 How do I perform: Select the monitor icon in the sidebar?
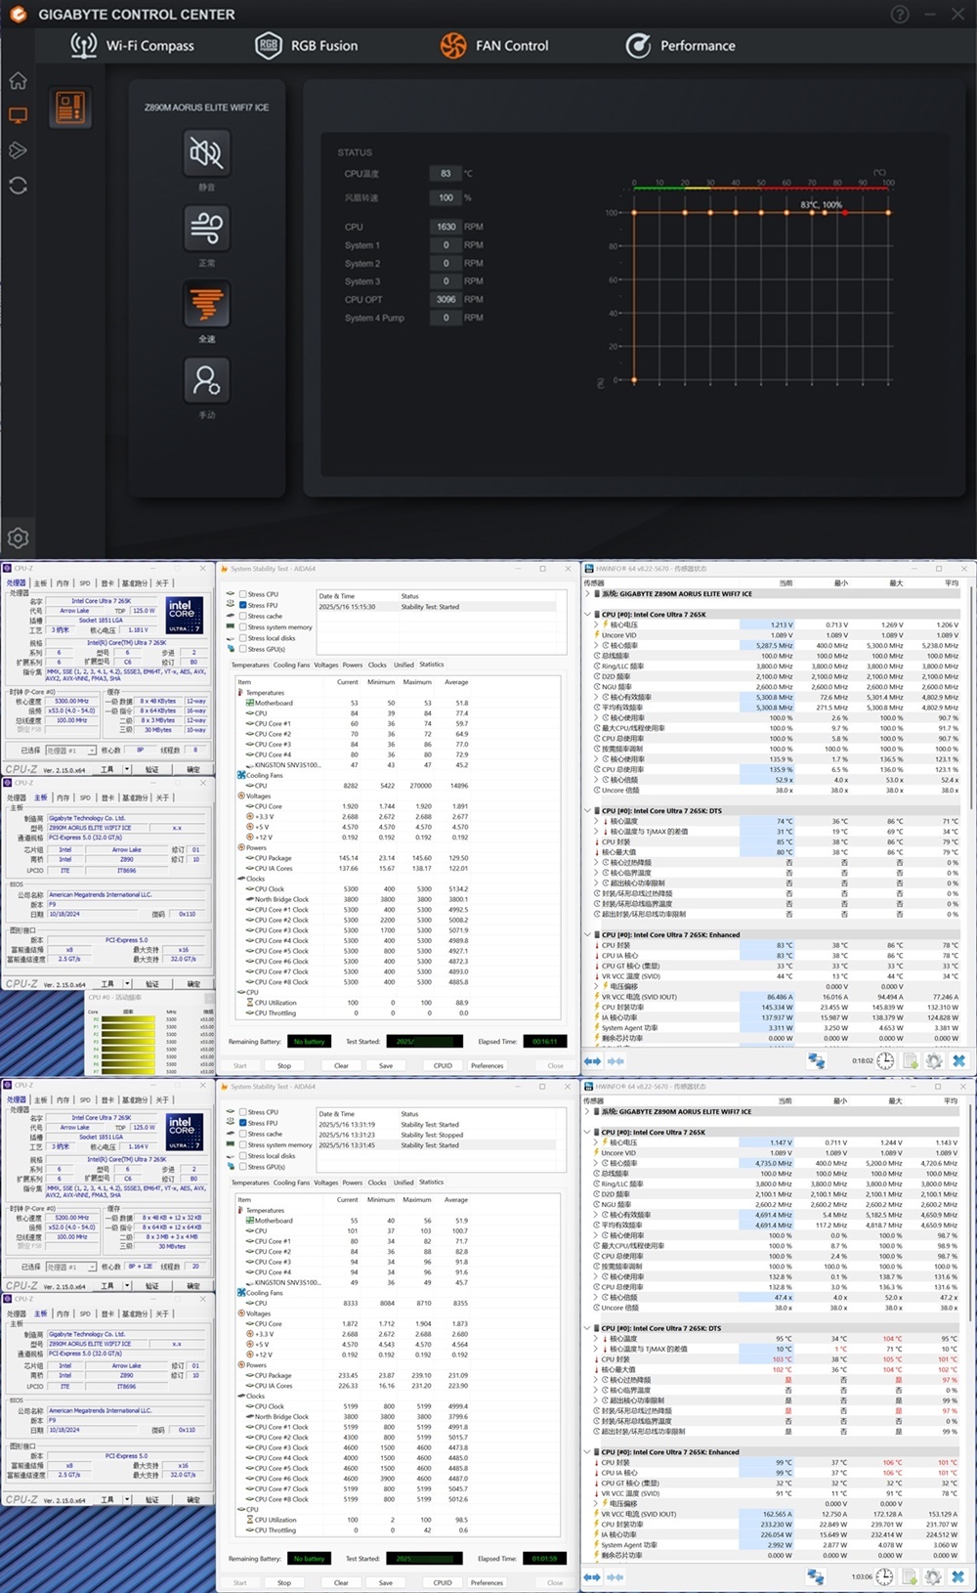18,115
